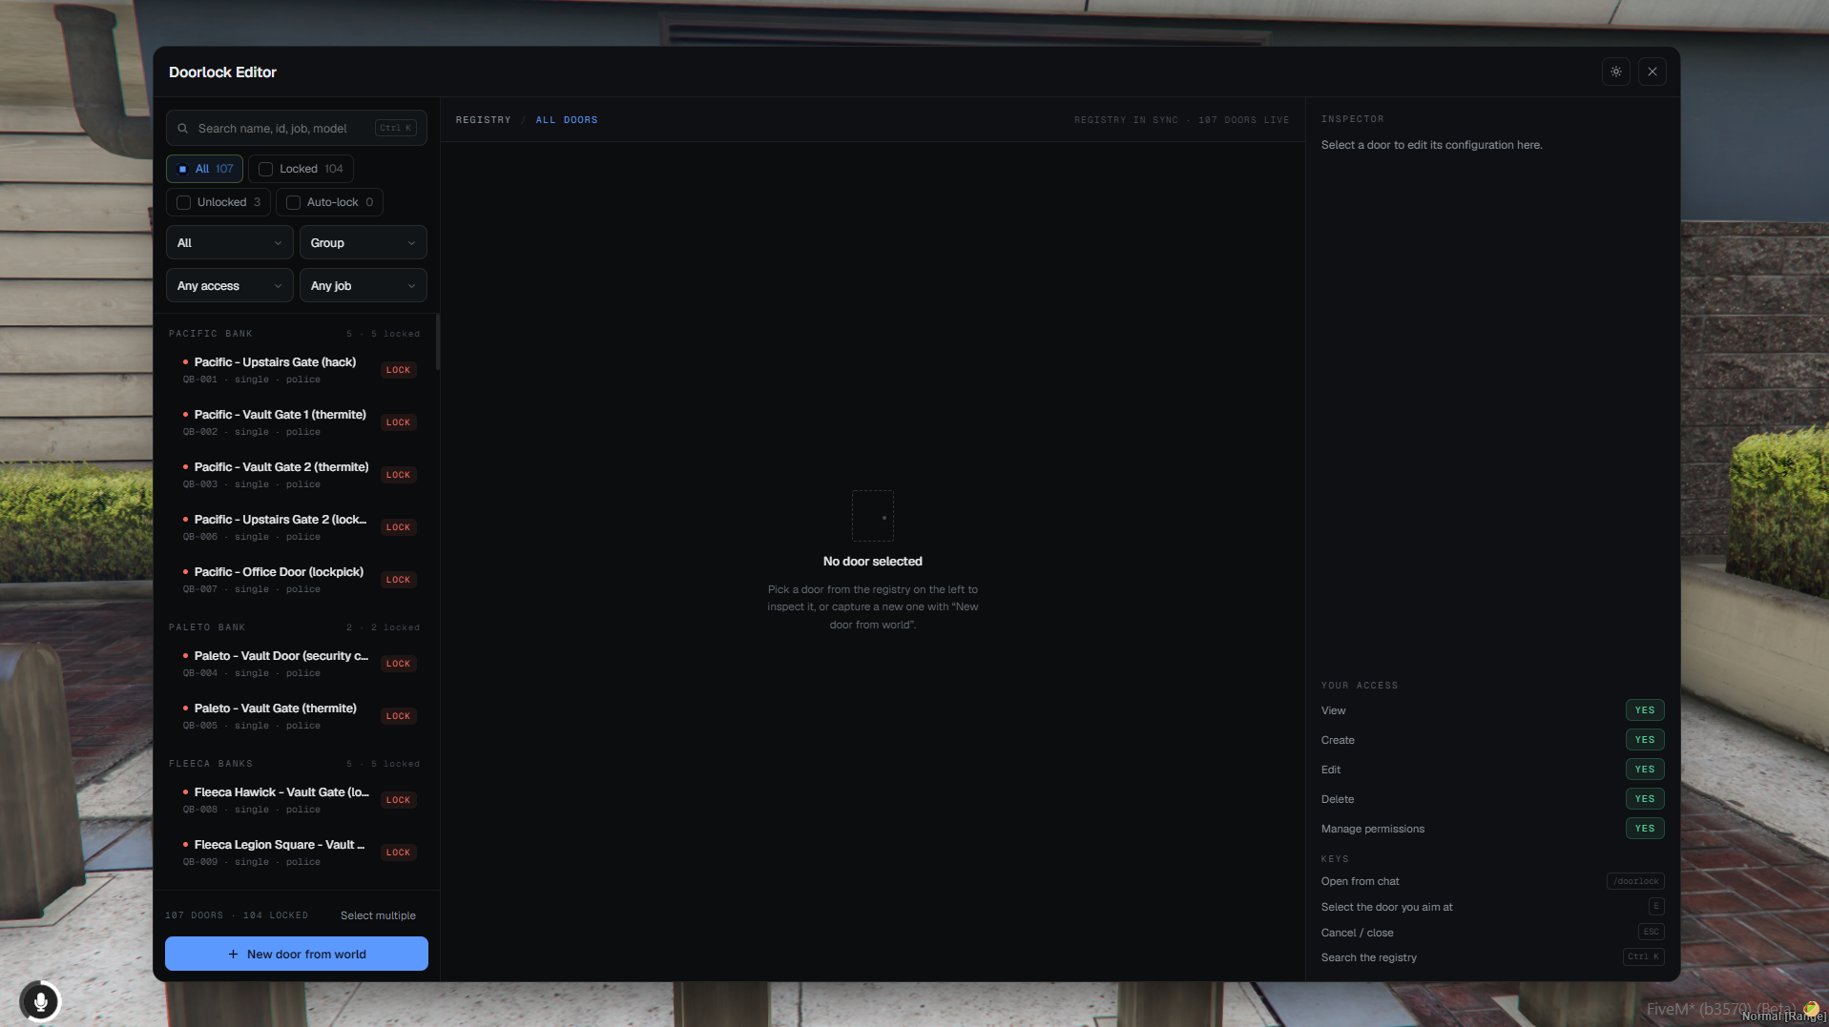Click the ALL DOORS breadcrumb
The image size is (1829, 1027).
(567, 120)
